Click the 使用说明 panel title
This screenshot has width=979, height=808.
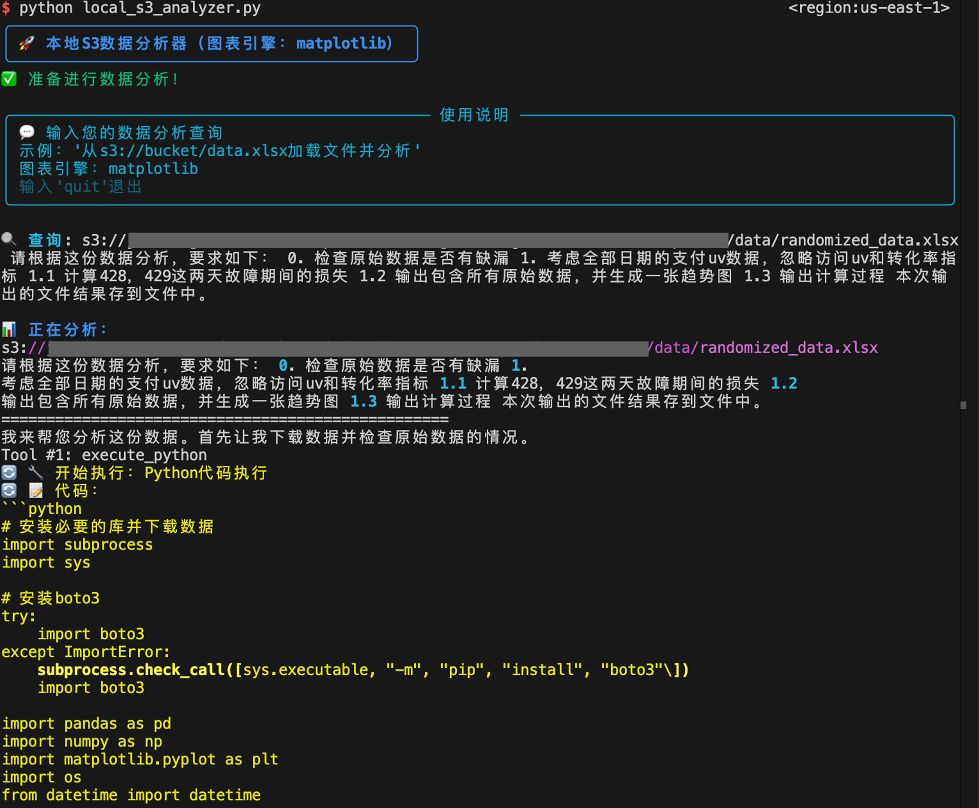click(x=474, y=115)
